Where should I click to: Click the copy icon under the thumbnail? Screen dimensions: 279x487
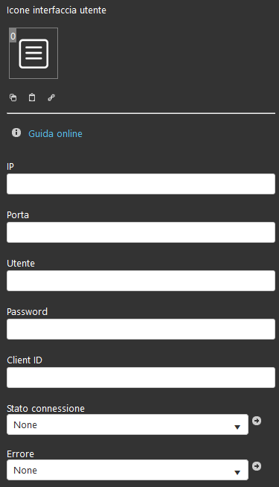(13, 98)
